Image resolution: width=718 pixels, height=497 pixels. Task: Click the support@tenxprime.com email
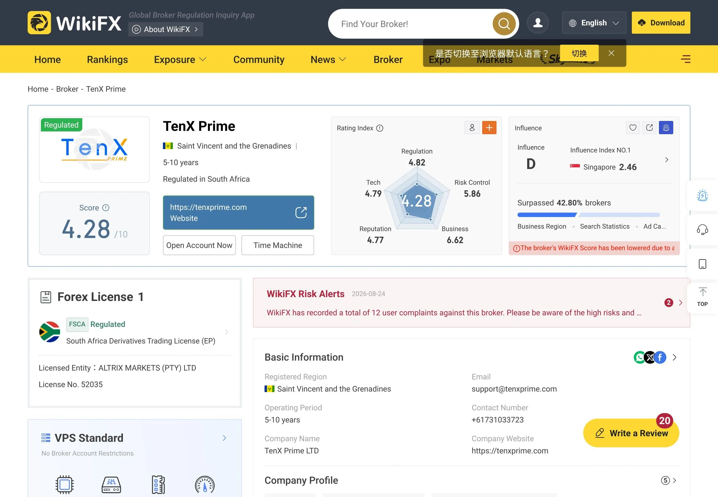tap(514, 389)
